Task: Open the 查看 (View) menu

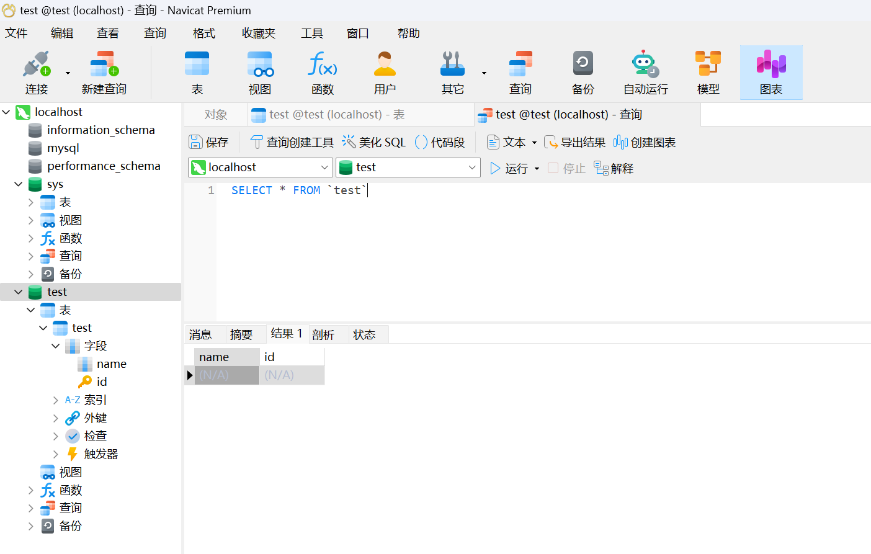Action: coord(108,33)
